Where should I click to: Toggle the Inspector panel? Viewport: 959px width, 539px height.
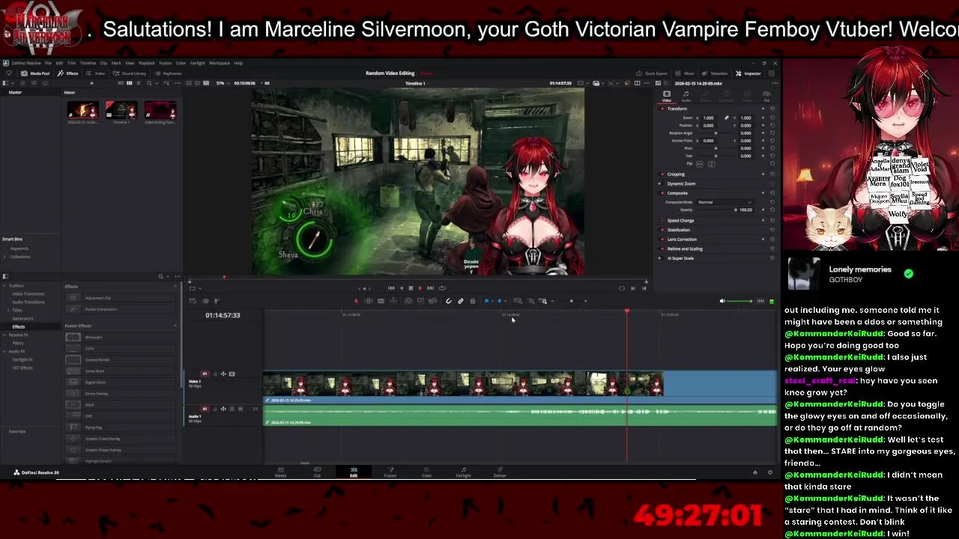pos(748,73)
